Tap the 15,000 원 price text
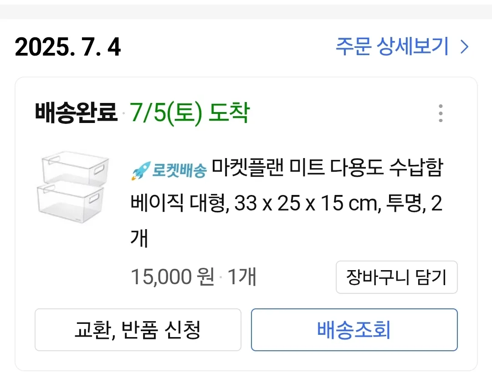The height and width of the screenshot is (384, 492). coord(172,277)
